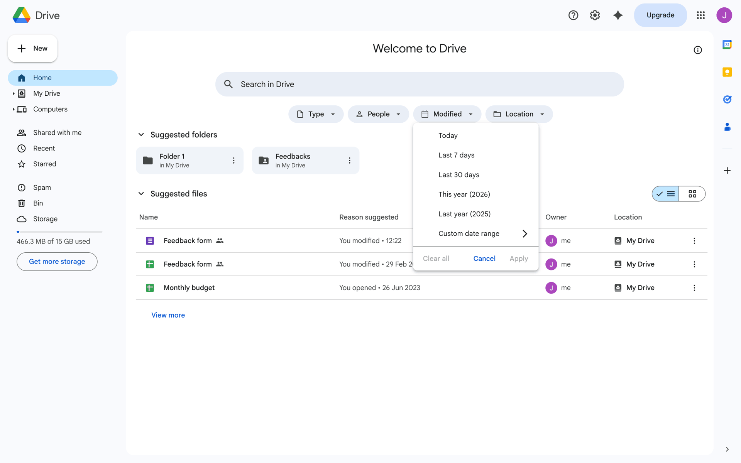The width and height of the screenshot is (741, 463).
Task: Click the Feedbacks shared folder icon
Action: pos(264,161)
